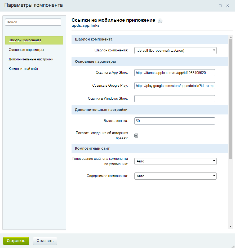
Task: Open the Содержимое компонента dropdown
Action: pyautogui.click(x=175, y=176)
